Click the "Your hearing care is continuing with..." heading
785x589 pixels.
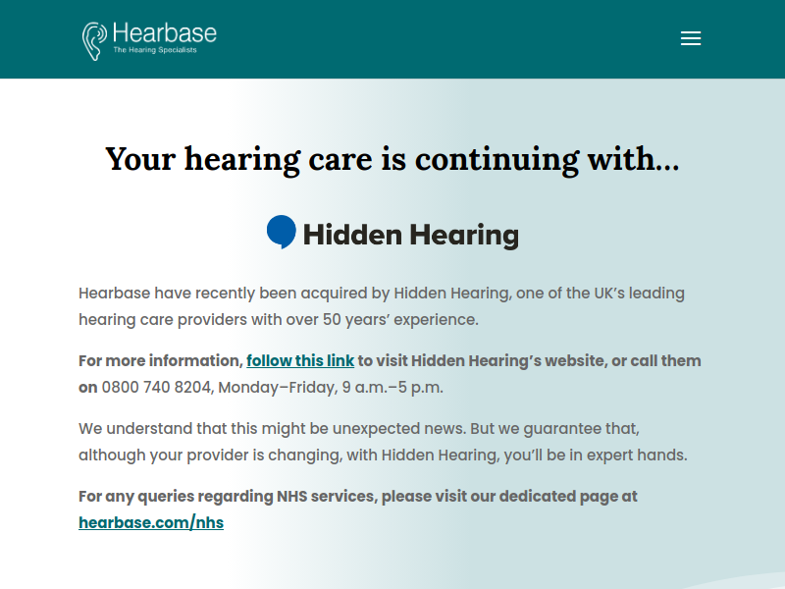coord(392,159)
